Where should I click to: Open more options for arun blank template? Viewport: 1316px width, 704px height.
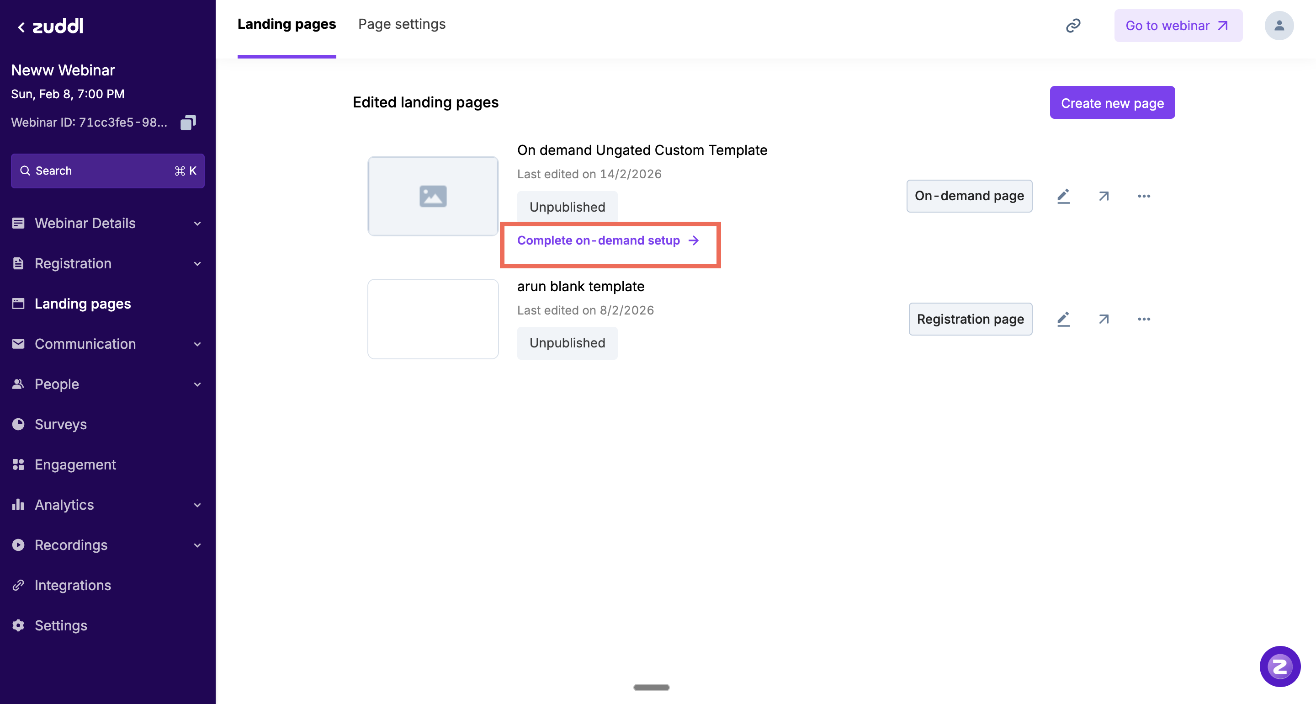(1144, 320)
